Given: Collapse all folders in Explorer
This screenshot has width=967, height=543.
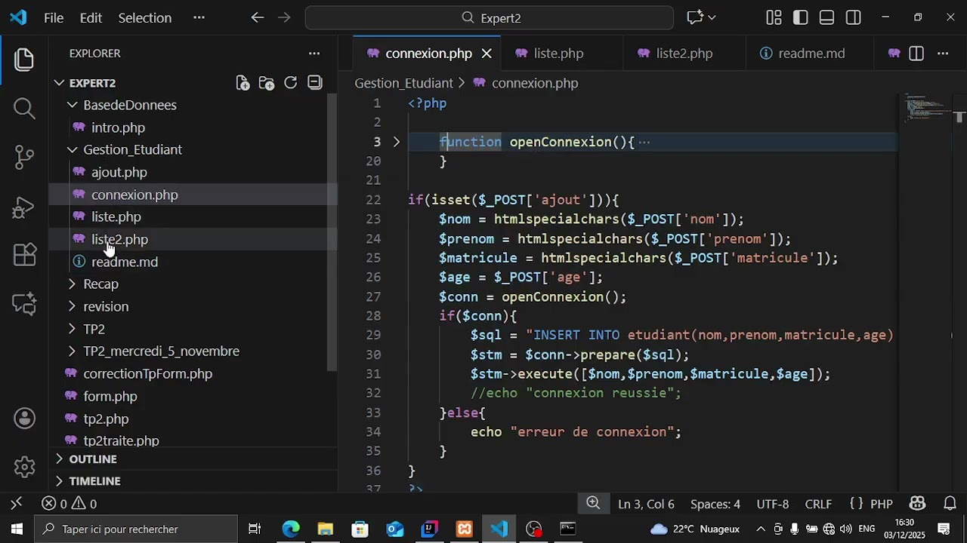Looking at the screenshot, I should pyautogui.click(x=315, y=83).
